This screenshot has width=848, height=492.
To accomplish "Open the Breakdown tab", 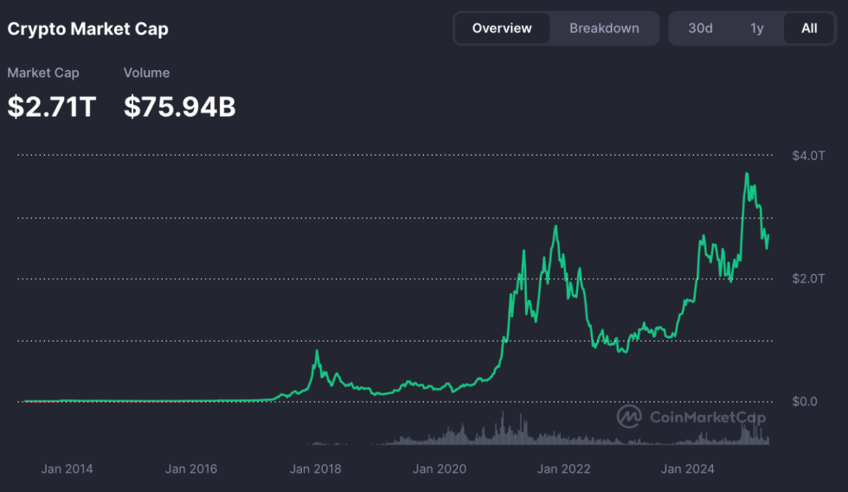I will (604, 28).
